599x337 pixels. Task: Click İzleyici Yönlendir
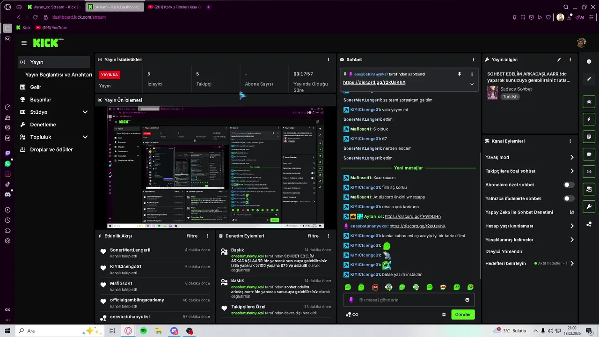pos(504,251)
